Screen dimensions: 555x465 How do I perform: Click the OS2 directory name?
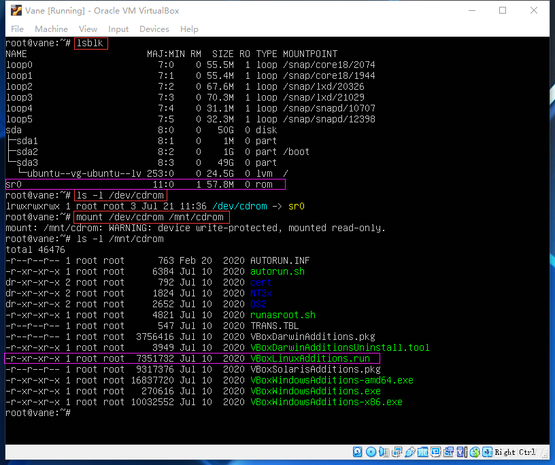click(258, 305)
